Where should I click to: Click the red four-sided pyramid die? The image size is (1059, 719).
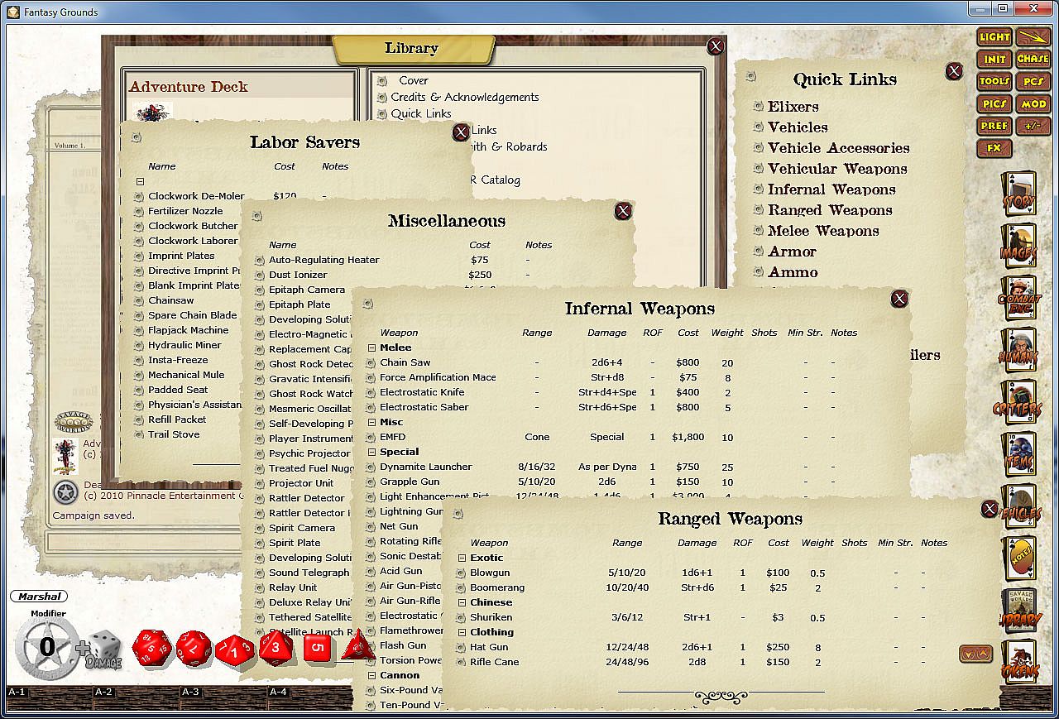pos(358,646)
